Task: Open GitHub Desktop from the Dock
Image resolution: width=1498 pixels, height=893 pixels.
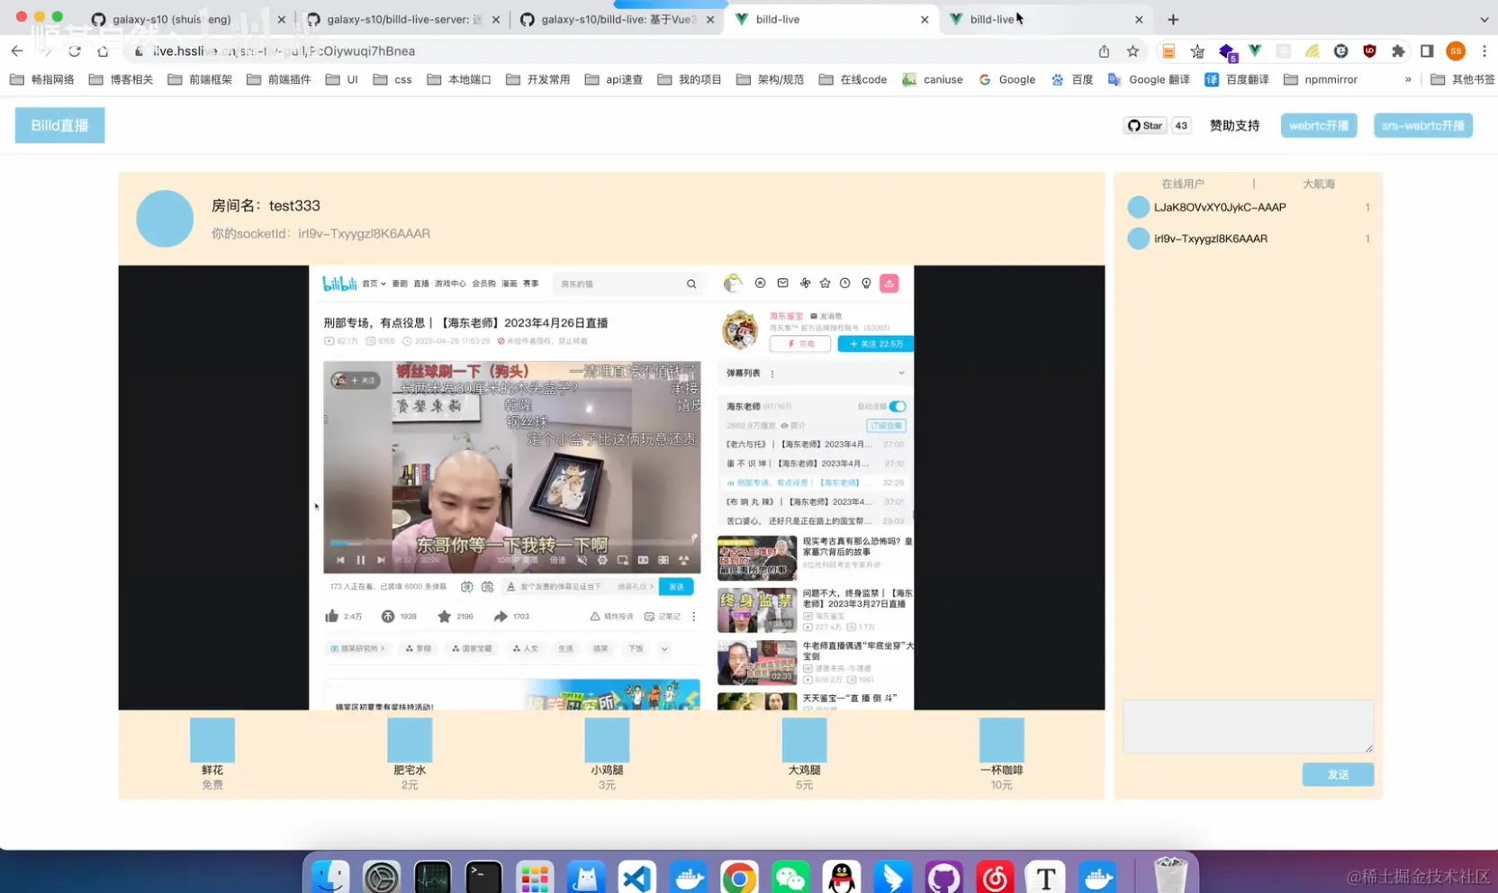Action: (x=943, y=877)
